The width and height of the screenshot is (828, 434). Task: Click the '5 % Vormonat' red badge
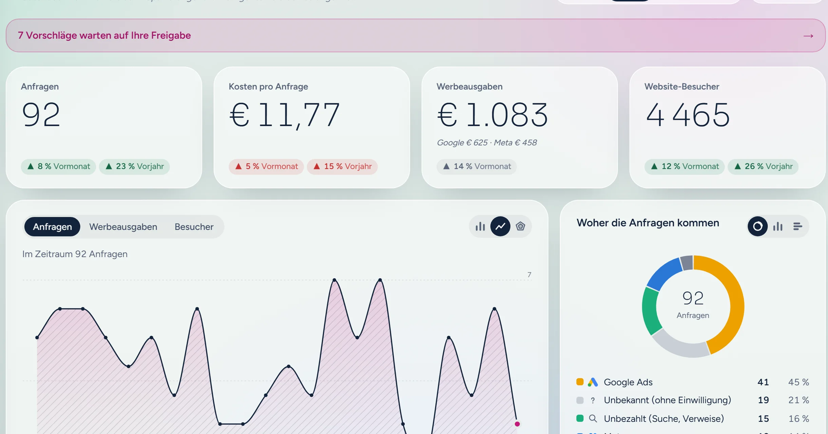266,166
